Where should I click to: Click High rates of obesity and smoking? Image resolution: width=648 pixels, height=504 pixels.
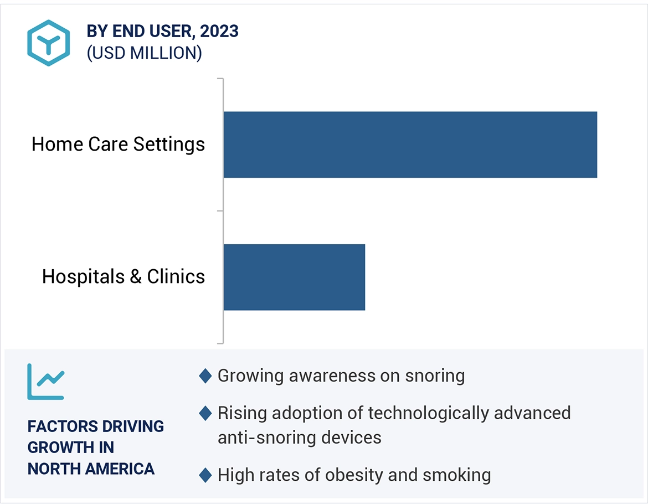(x=354, y=475)
